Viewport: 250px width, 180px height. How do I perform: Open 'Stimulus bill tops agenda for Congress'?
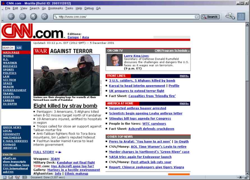click(x=140, y=119)
